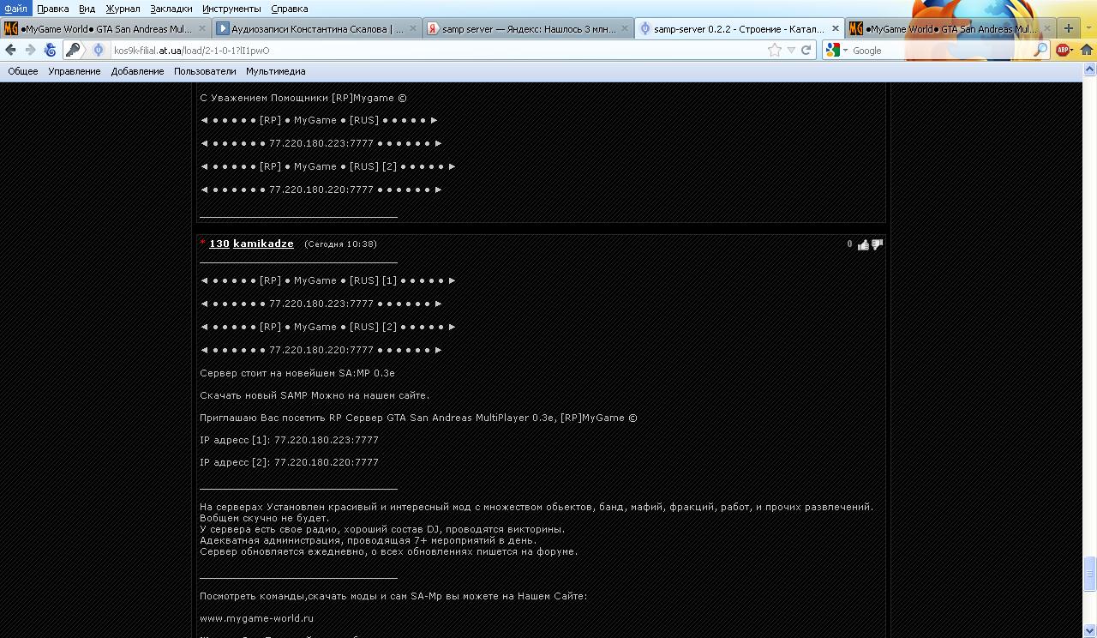Open the Управление admin bar menu
1097x638 pixels.
[x=75, y=71]
